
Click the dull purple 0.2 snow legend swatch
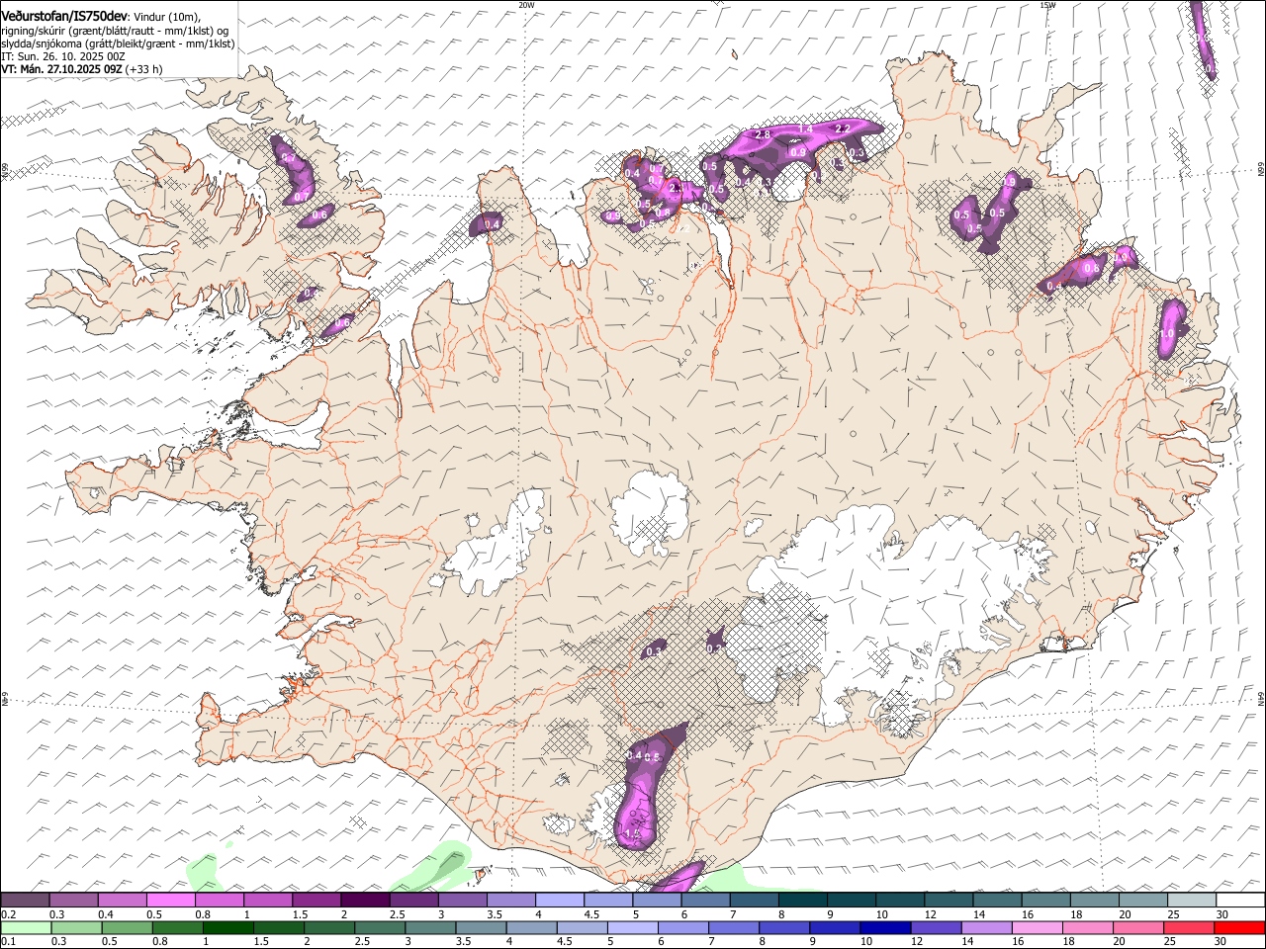pyautogui.click(x=25, y=900)
